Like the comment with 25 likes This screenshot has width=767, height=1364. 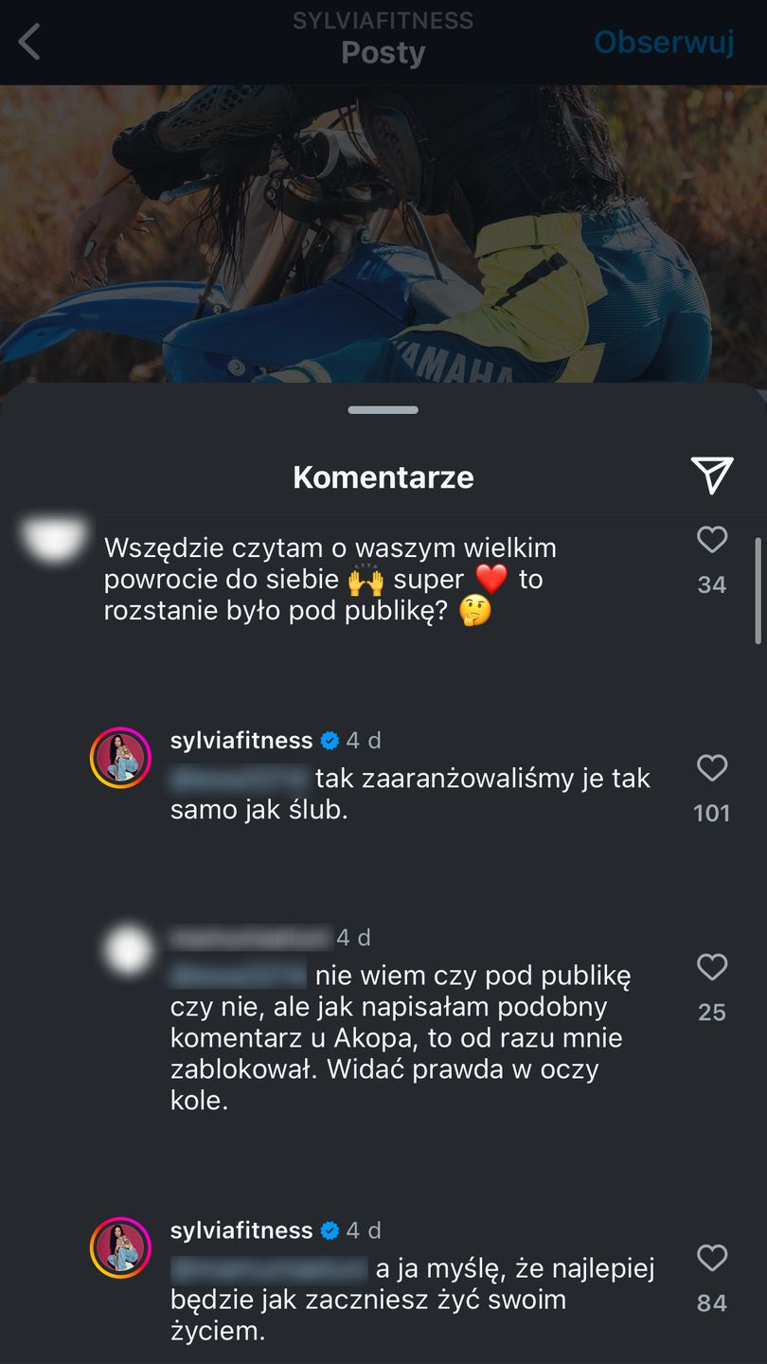point(711,967)
